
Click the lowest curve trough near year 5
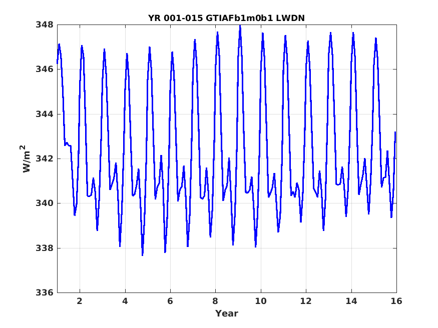click(x=143, y=254)
